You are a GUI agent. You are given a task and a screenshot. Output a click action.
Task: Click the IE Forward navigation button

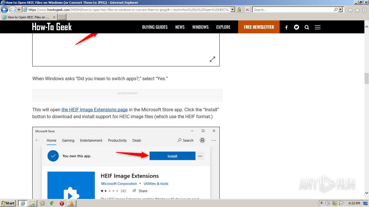pyautogui.click(x=12, y=9)
